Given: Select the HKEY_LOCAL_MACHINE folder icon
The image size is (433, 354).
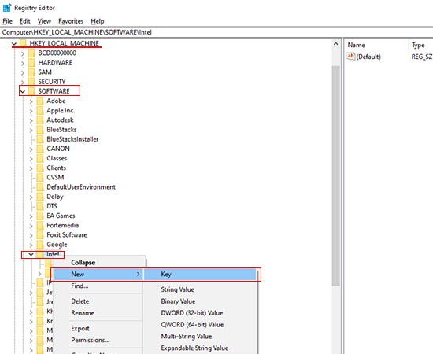Looking at the screenshot, I should [x=24, y=43].
